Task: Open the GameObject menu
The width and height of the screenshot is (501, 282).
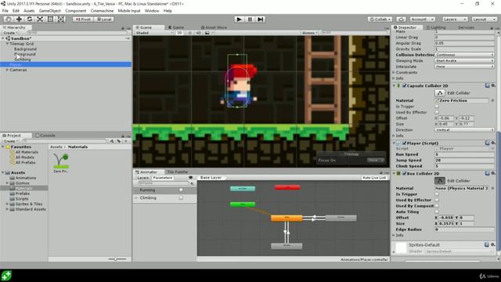Action: pos(49,10)
